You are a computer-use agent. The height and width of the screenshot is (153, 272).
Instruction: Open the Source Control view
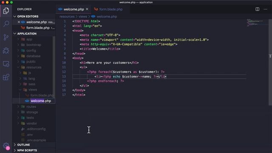(x=6, y=37)
